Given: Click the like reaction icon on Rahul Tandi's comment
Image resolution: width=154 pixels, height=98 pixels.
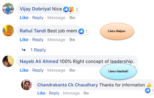Looking at the screenshot, I should click(81, 31).
